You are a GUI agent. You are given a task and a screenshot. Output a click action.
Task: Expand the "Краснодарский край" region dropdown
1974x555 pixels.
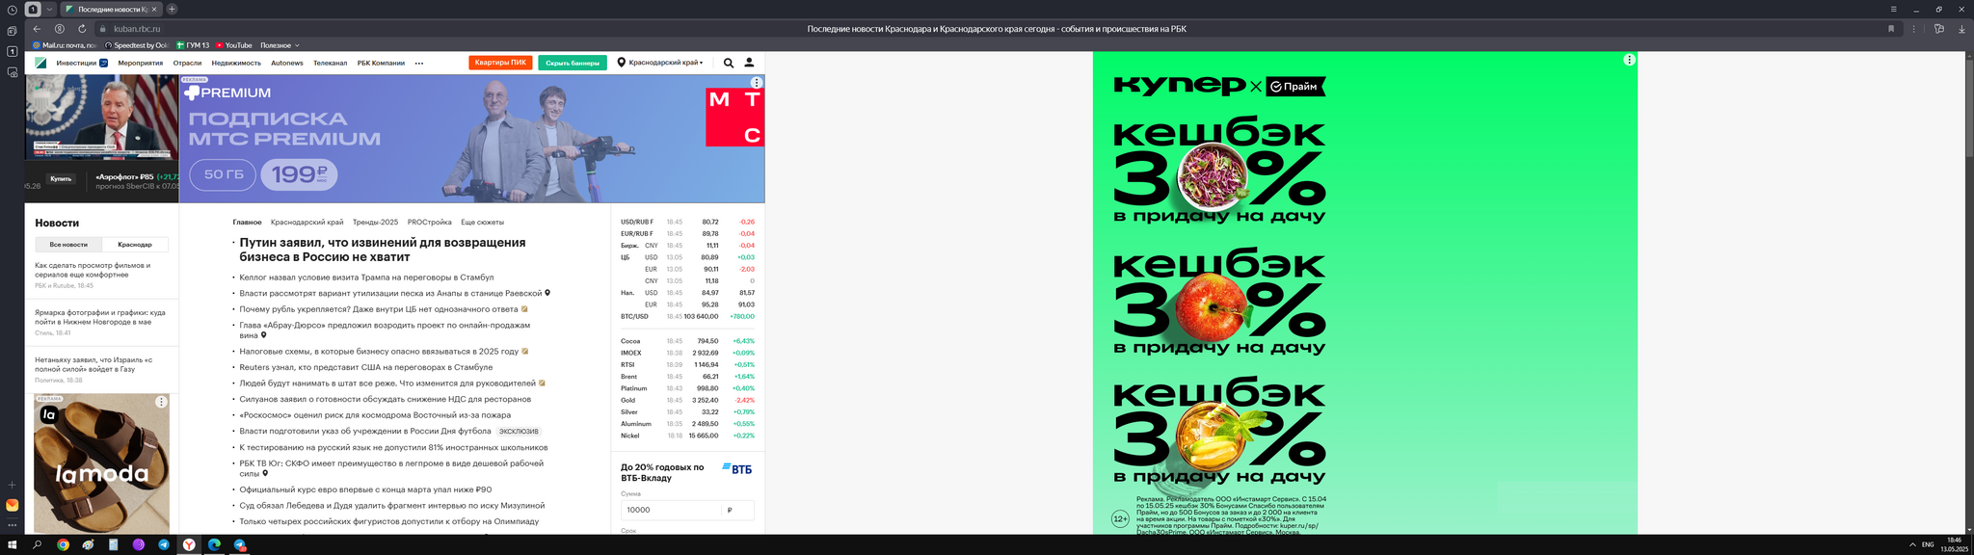(661, 63)
